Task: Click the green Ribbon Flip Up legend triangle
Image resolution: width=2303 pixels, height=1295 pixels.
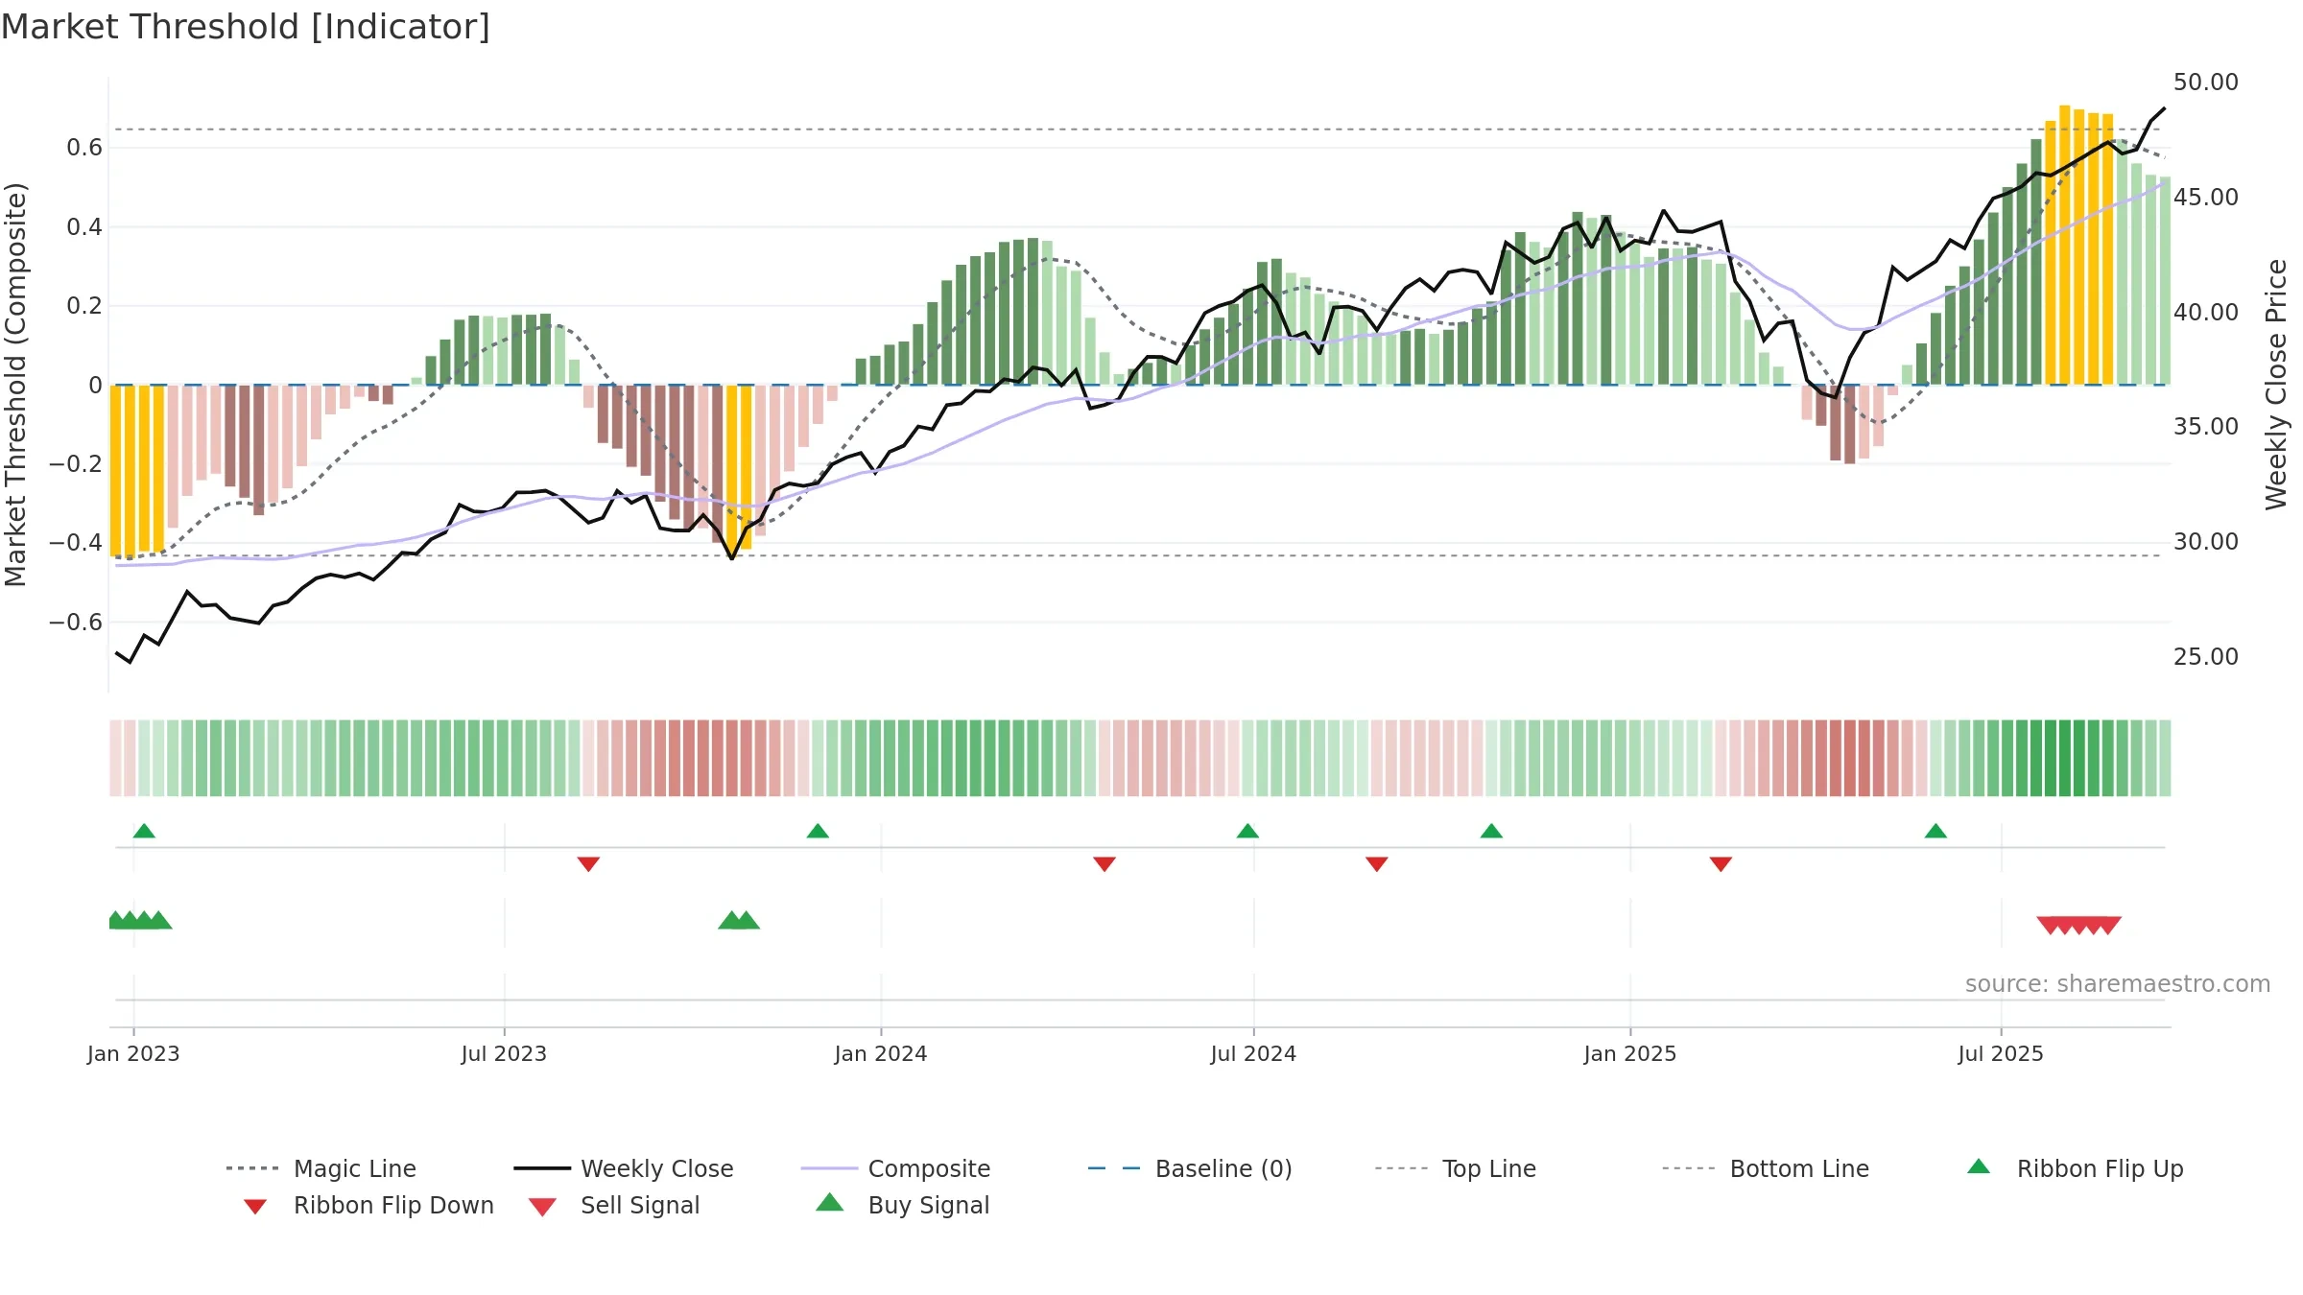Action: (x=1979, y=1166)
